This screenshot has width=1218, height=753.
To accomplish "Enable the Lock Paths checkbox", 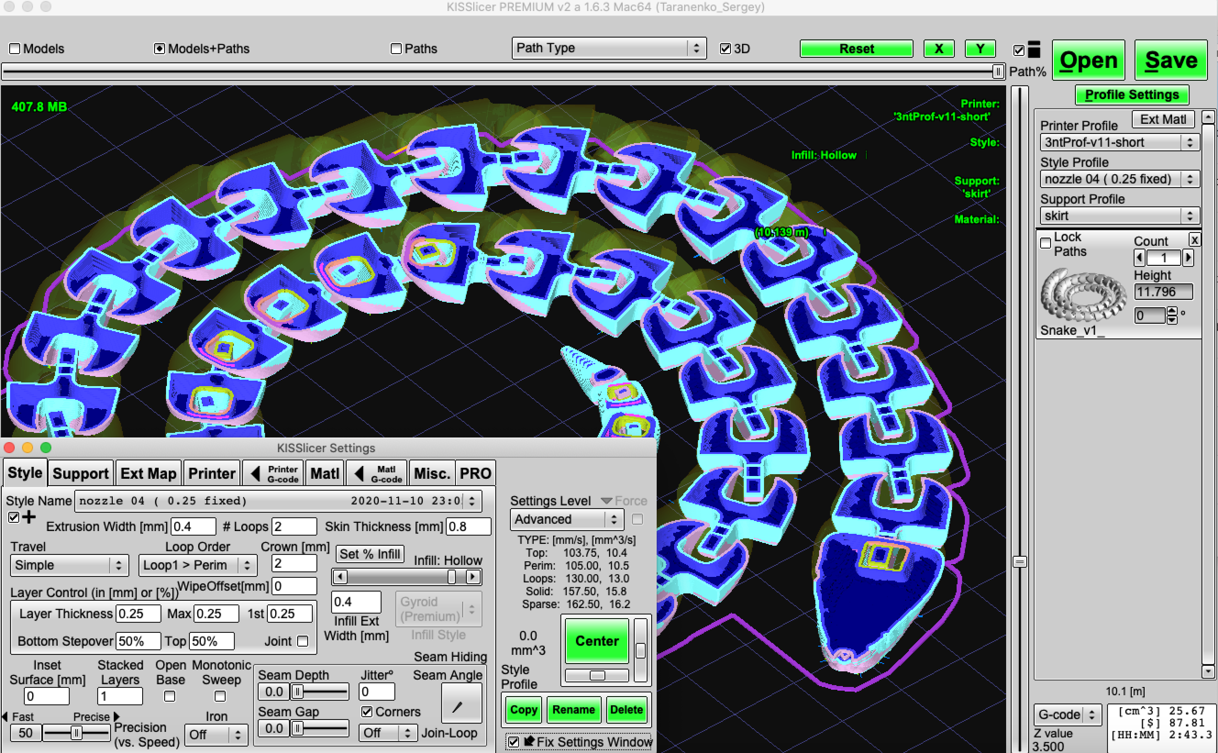I will click(1046, 243).
